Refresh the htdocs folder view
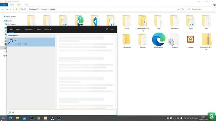The width and height of the screenshot is (216, 121). tap(183, 9)
